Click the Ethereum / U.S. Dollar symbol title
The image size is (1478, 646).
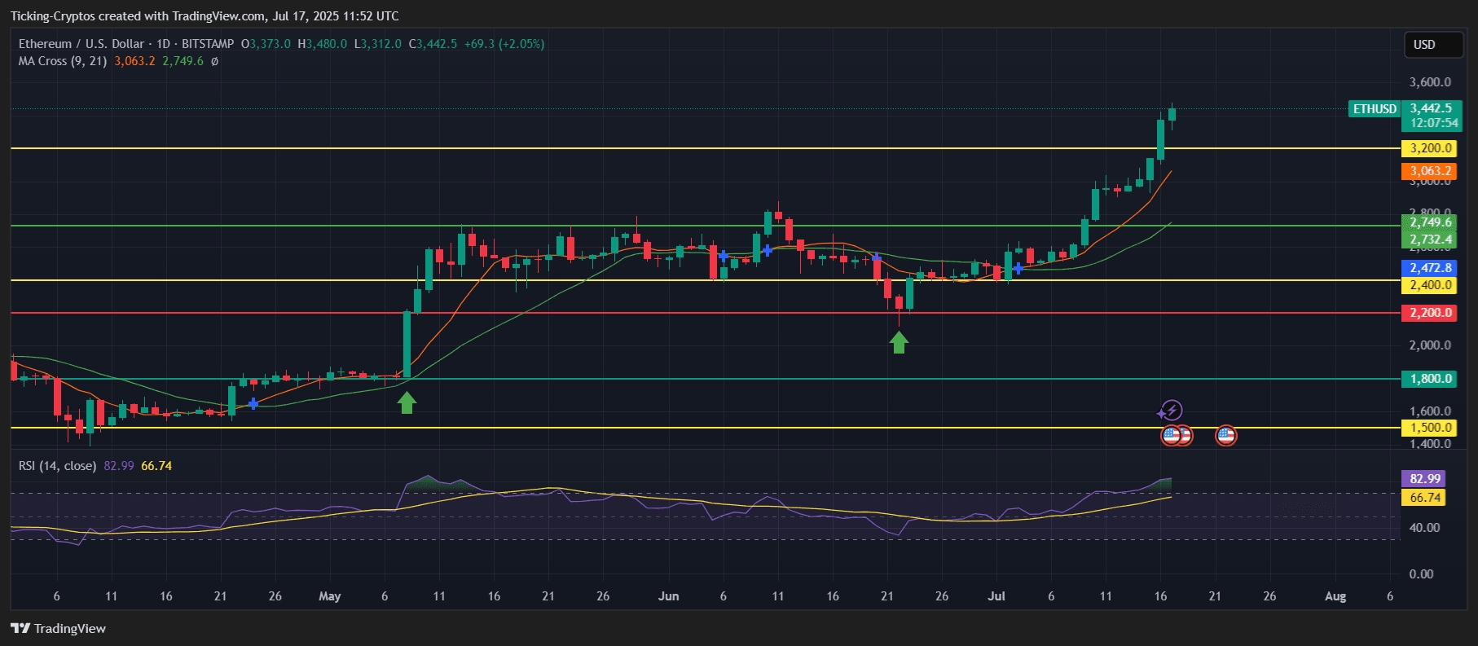pos(81,44)
